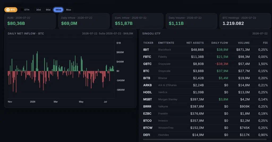Sort table by NET ASSETS column header

point(195,43)
